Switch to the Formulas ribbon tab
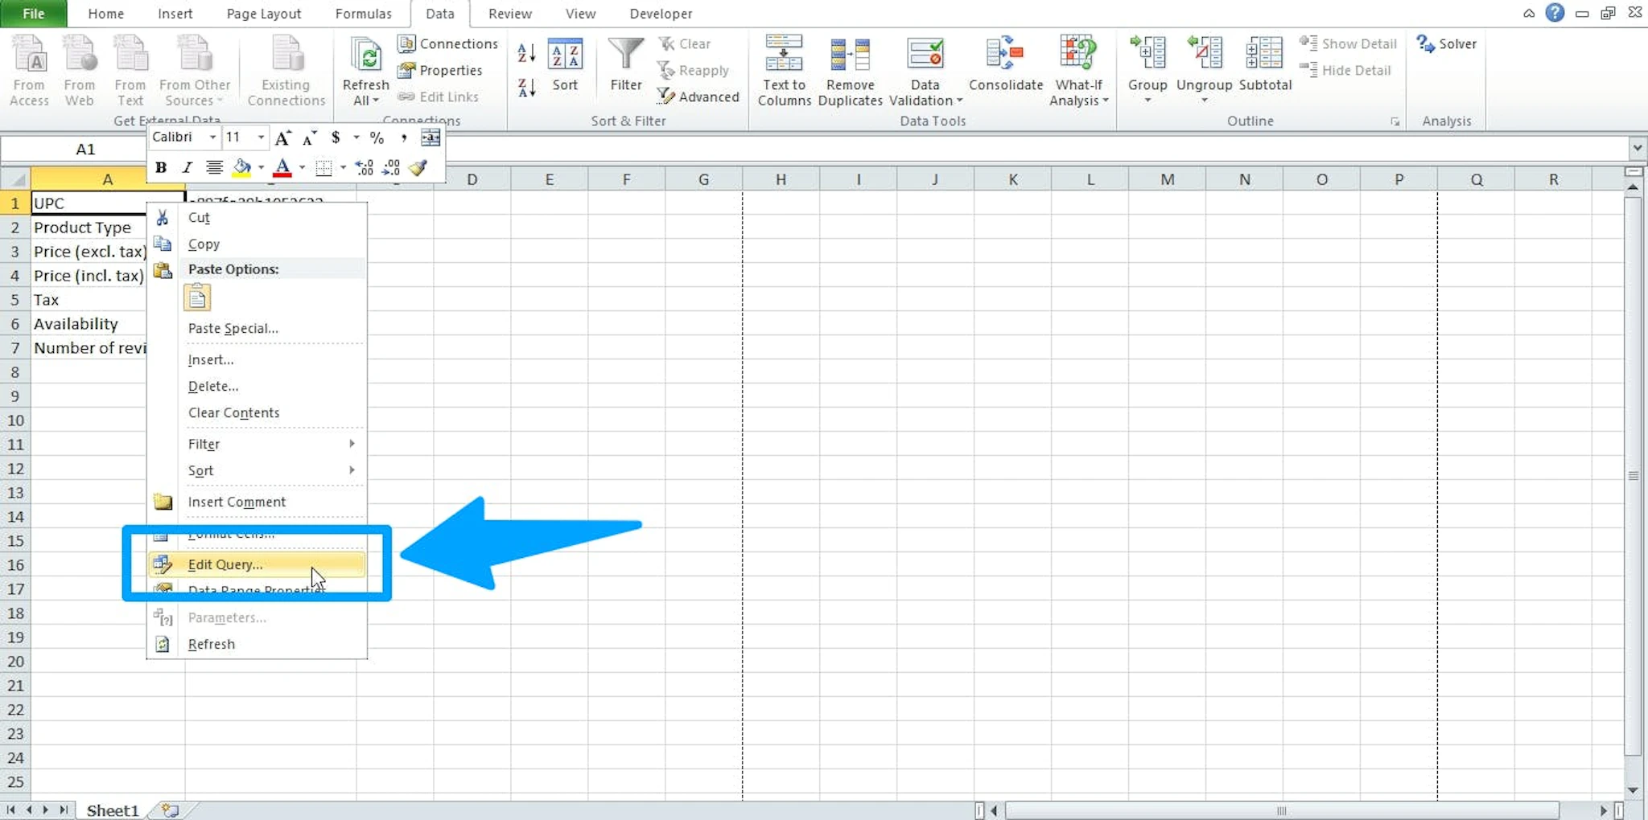 point(363,14)
